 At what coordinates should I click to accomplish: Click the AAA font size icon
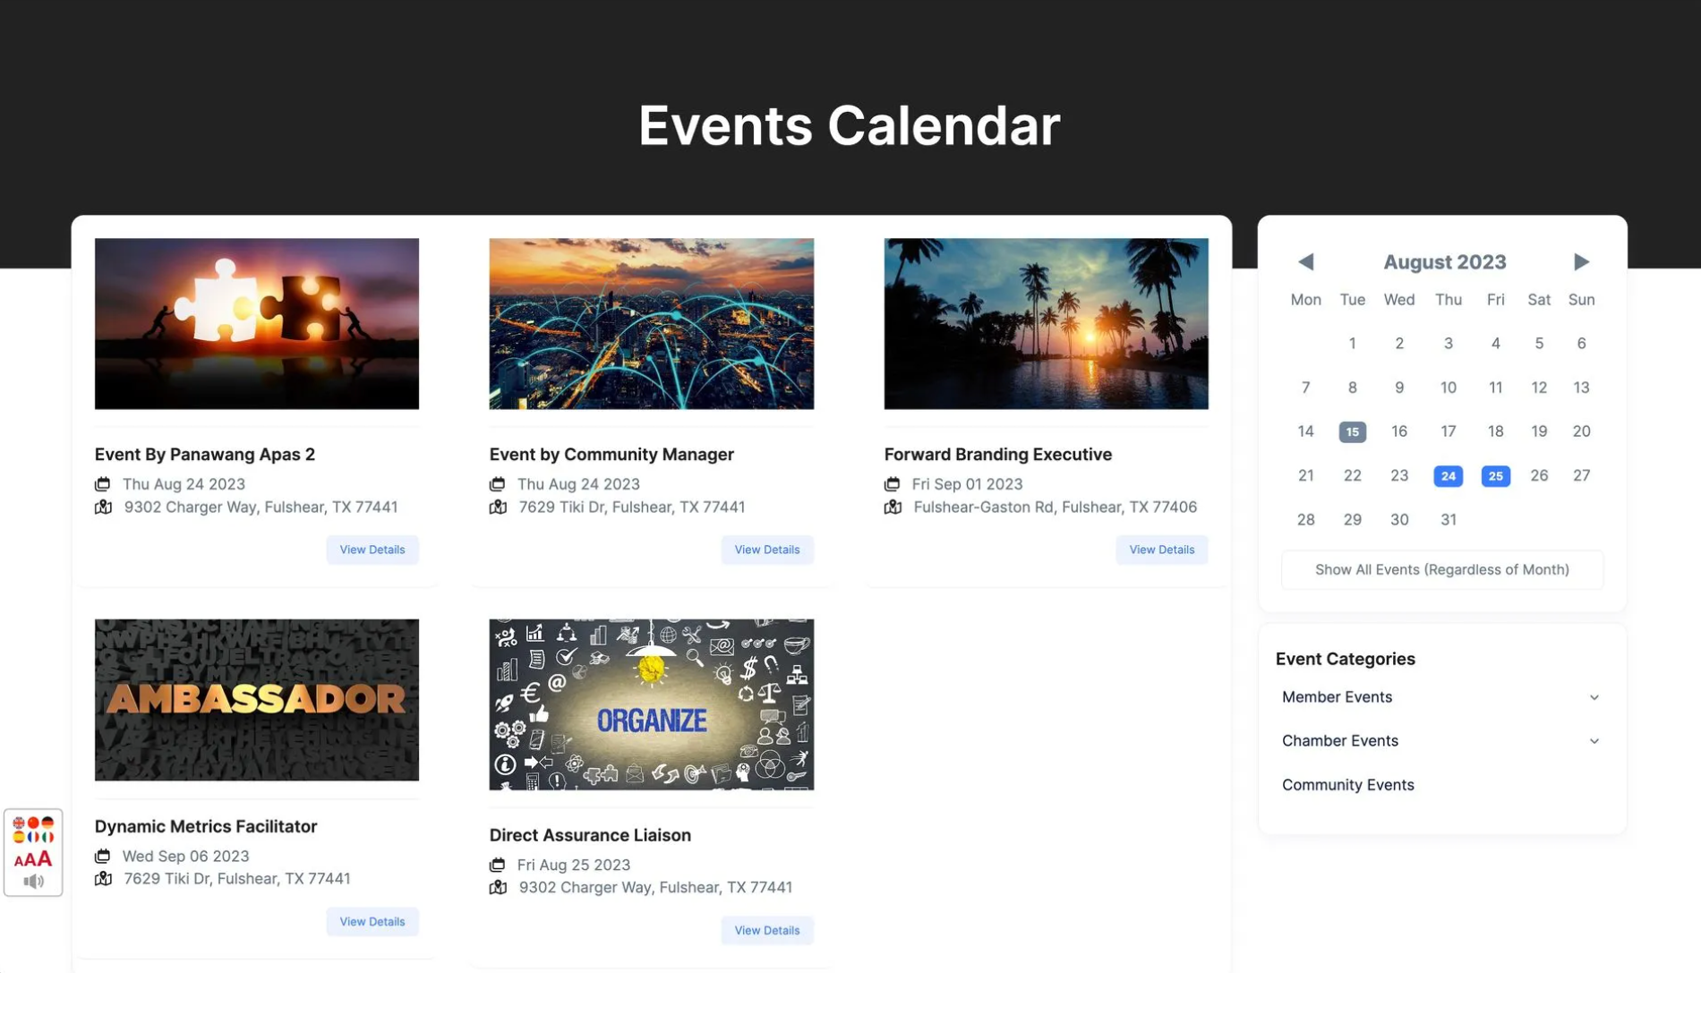click(33, 859)
